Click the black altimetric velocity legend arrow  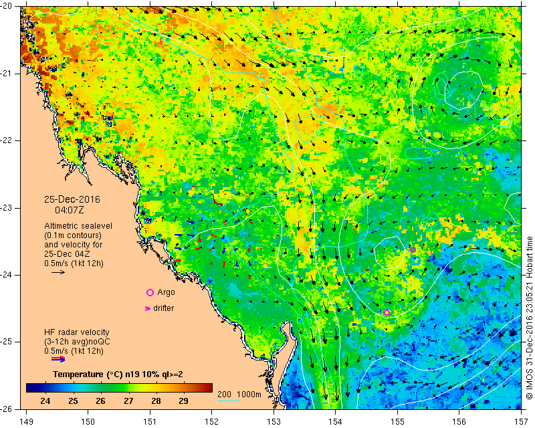pyautogui.click(x=58, y=272)
